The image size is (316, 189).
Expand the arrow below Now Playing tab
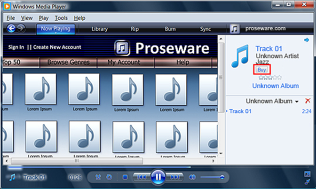[55, 33]
